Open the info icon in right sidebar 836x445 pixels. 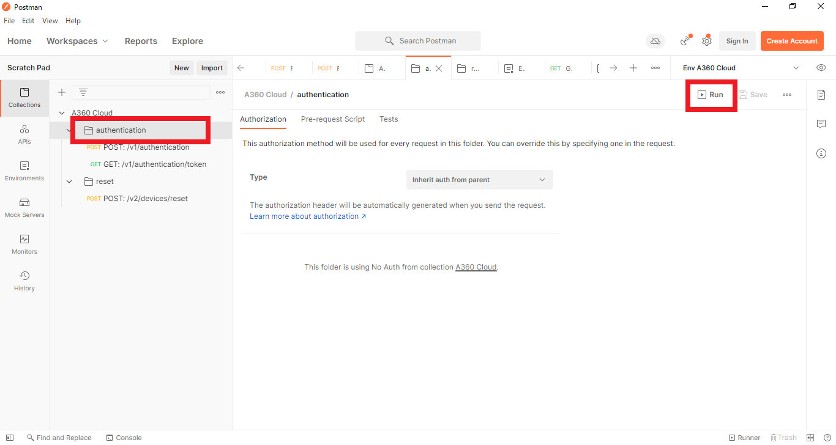(x=821, y=153)
